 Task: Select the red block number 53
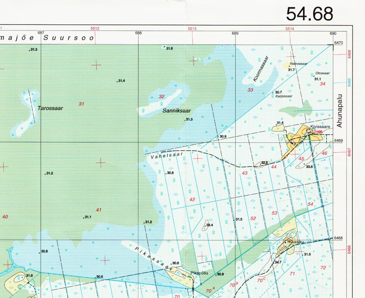274,213
